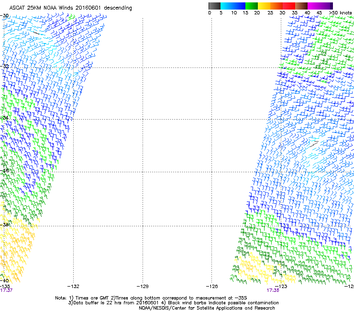Click the "0" label under the color bar
354x311 pixels.
tap(210, 13)
